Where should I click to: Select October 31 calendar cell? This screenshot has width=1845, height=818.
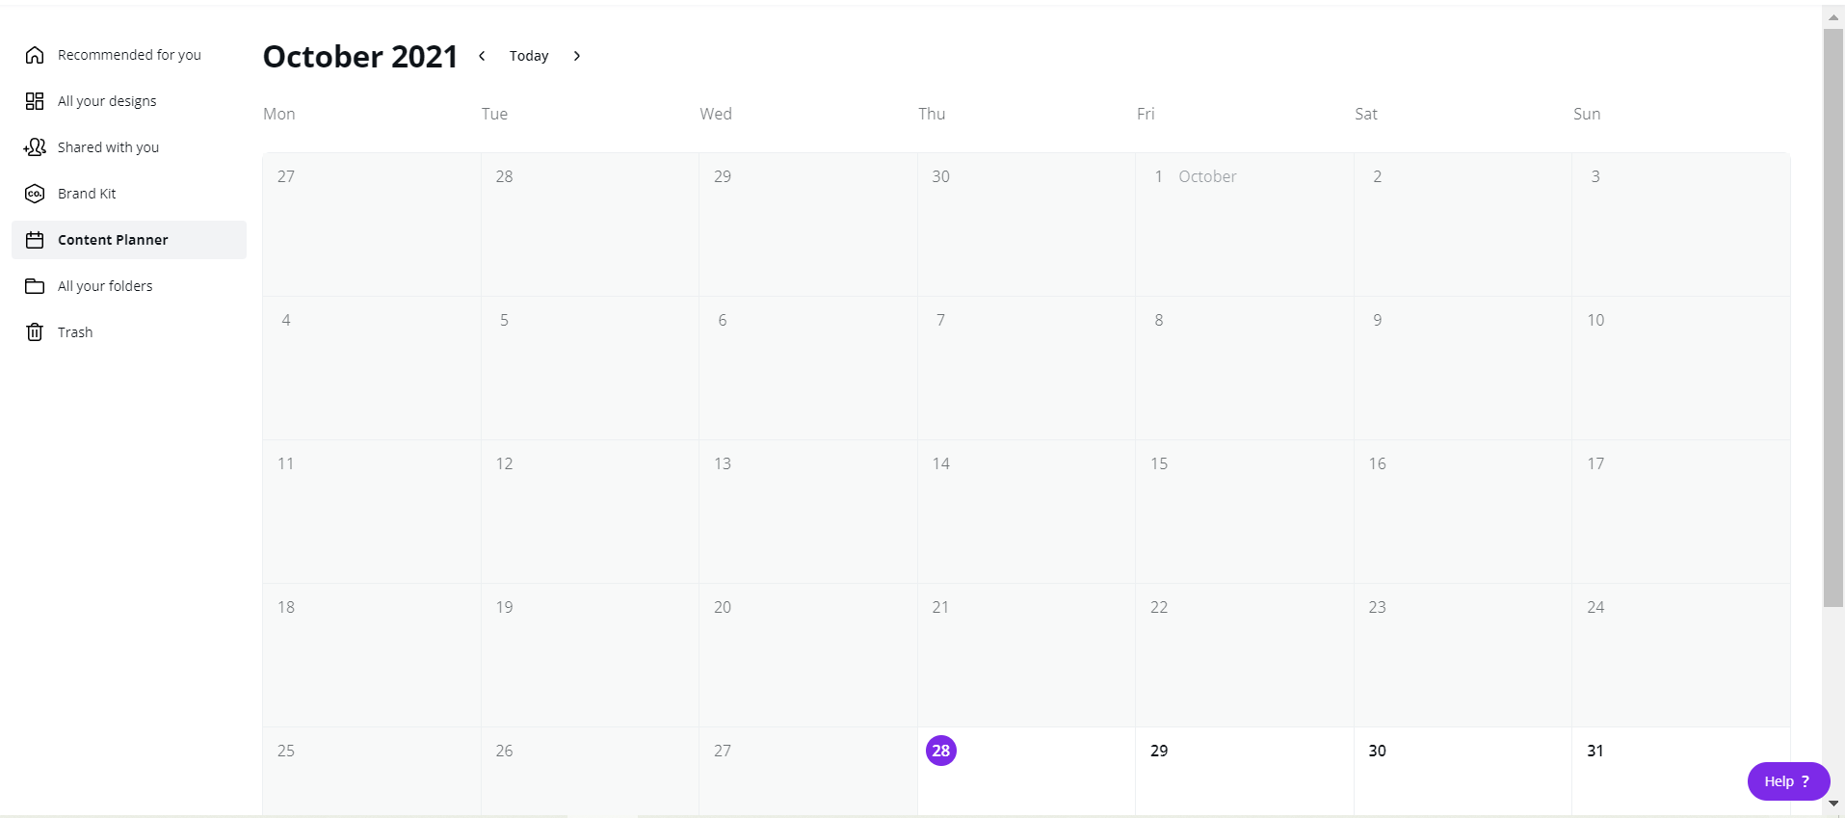(x=1681, y=771)
